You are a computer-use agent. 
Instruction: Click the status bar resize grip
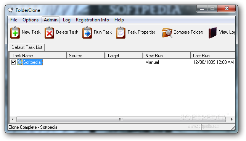[233, 128]
